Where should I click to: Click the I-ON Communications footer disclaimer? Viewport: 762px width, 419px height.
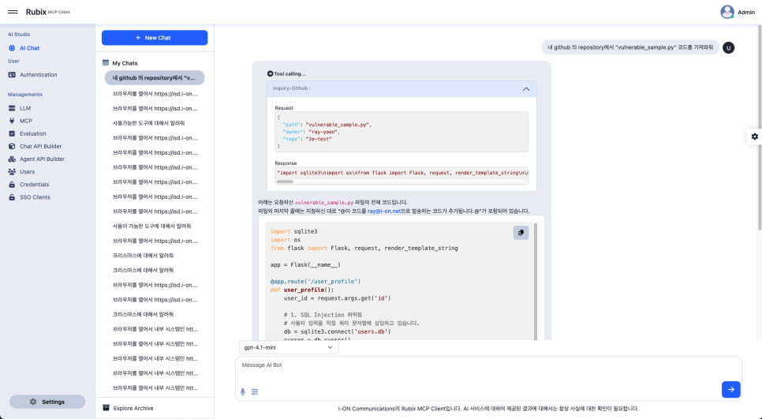(x=488, y=409)
